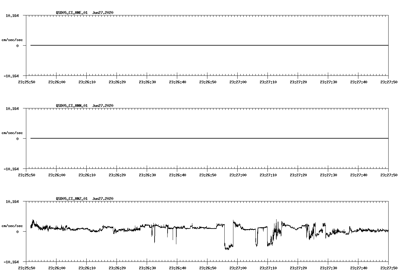Image resolution: width=410 pixels, height=279 pixels.
Task: Click 23:26:10 time label on HNZ plot
Action: (87, 268)
